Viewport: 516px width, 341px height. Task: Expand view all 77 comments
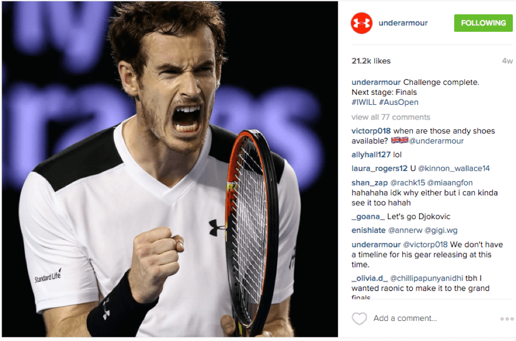click(x=391, y=117)
